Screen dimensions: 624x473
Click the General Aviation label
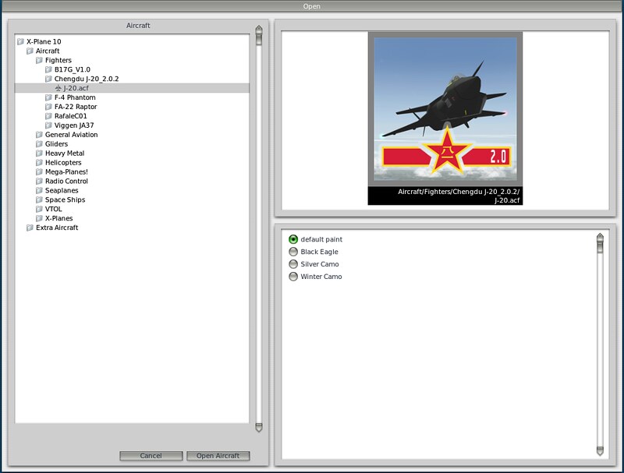point(71,135)
